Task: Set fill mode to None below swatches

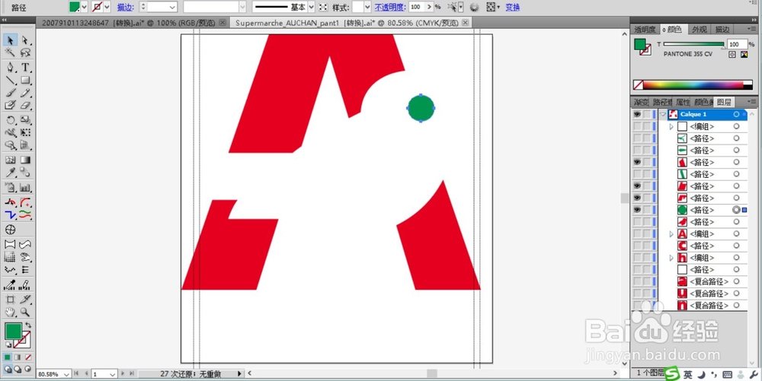Action: point(28,357)
